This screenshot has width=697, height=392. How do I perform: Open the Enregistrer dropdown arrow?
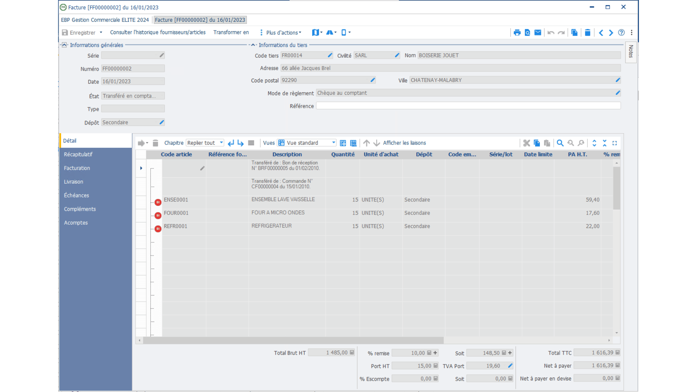point(101,32)
